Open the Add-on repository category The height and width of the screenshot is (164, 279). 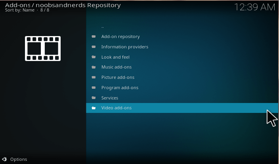click(182, 36)
